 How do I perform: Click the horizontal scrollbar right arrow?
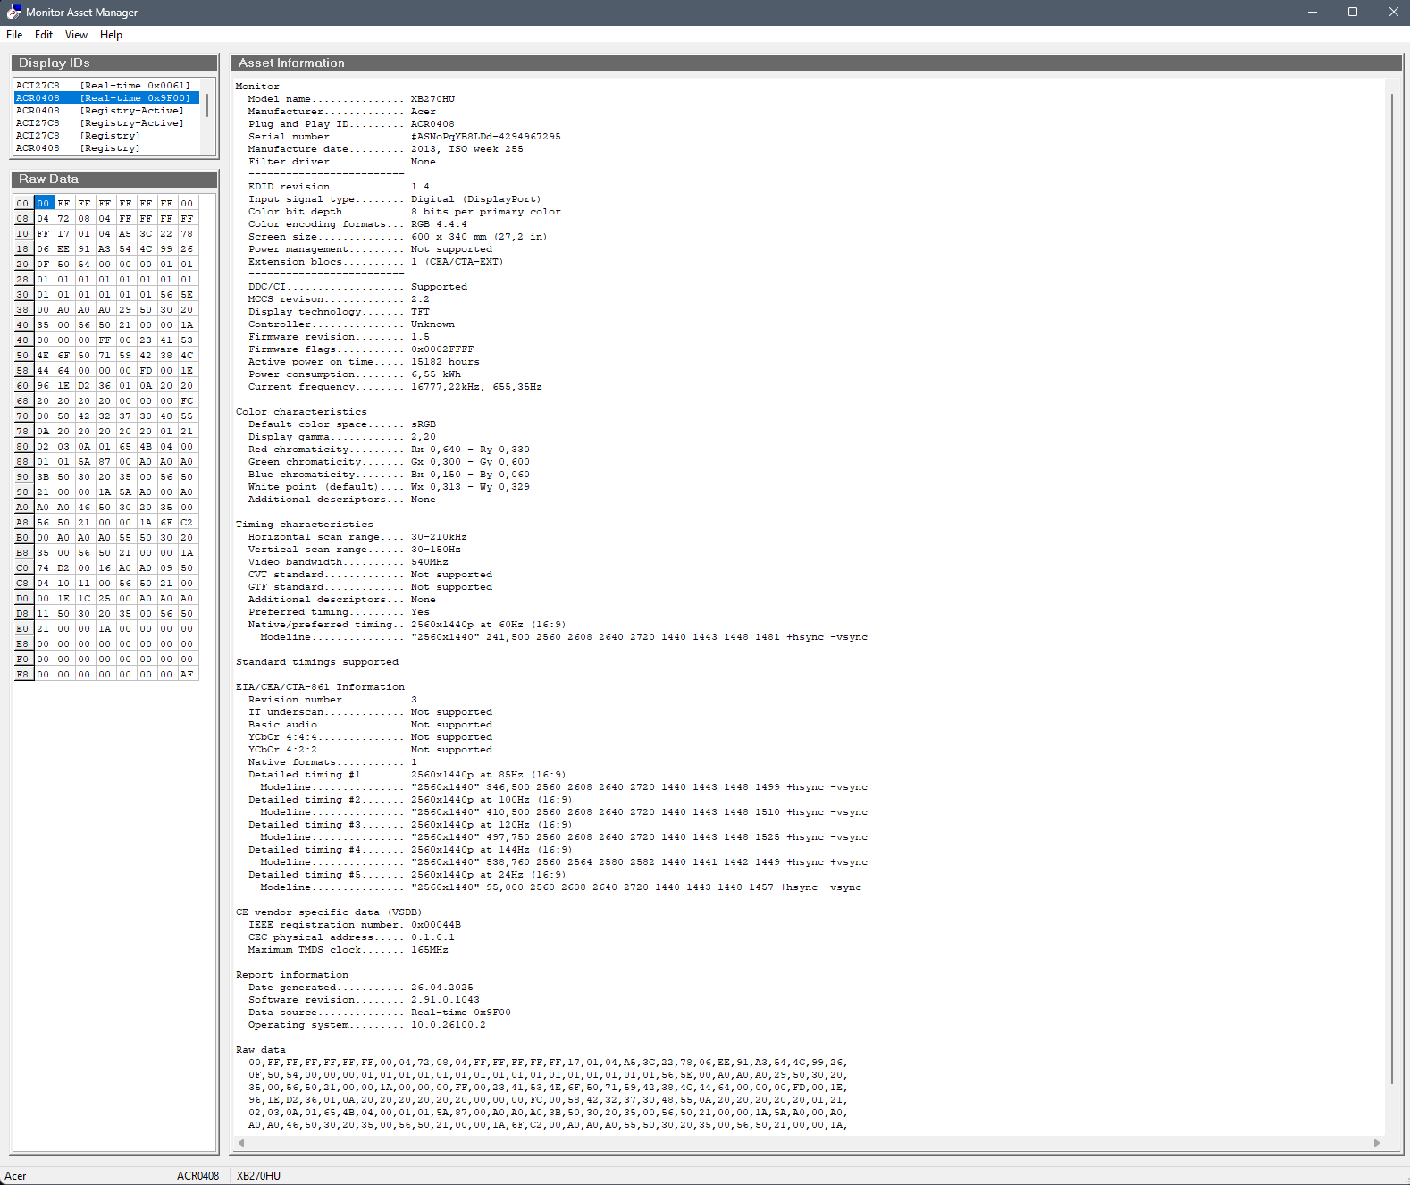pyautogui.click(x=1377, y=1143)
